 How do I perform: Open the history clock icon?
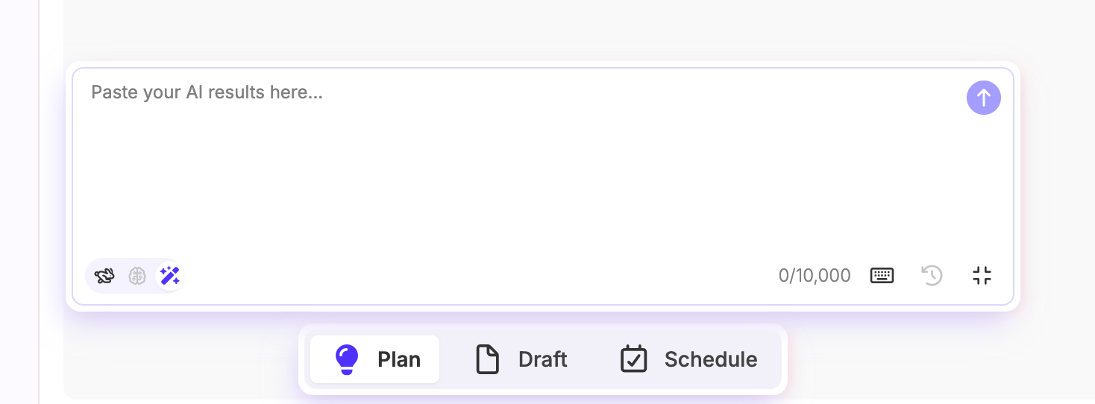[932, 276]
